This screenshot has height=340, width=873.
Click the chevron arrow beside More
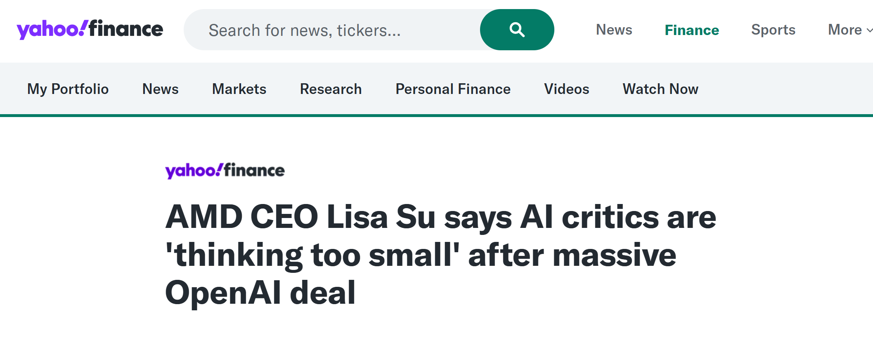click(869, 30)
